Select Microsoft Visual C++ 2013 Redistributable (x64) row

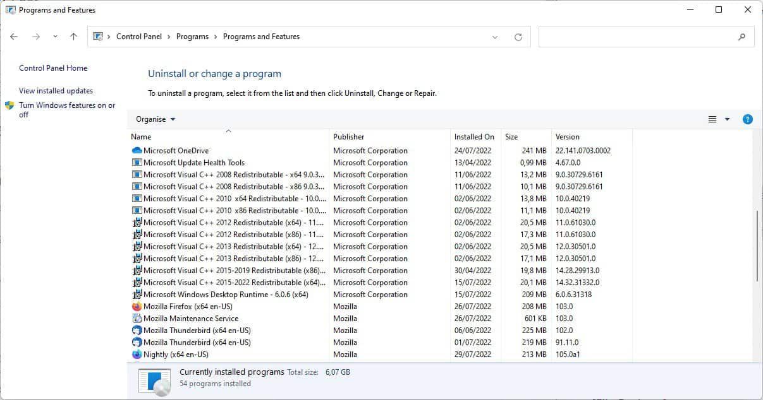(381, 247)
